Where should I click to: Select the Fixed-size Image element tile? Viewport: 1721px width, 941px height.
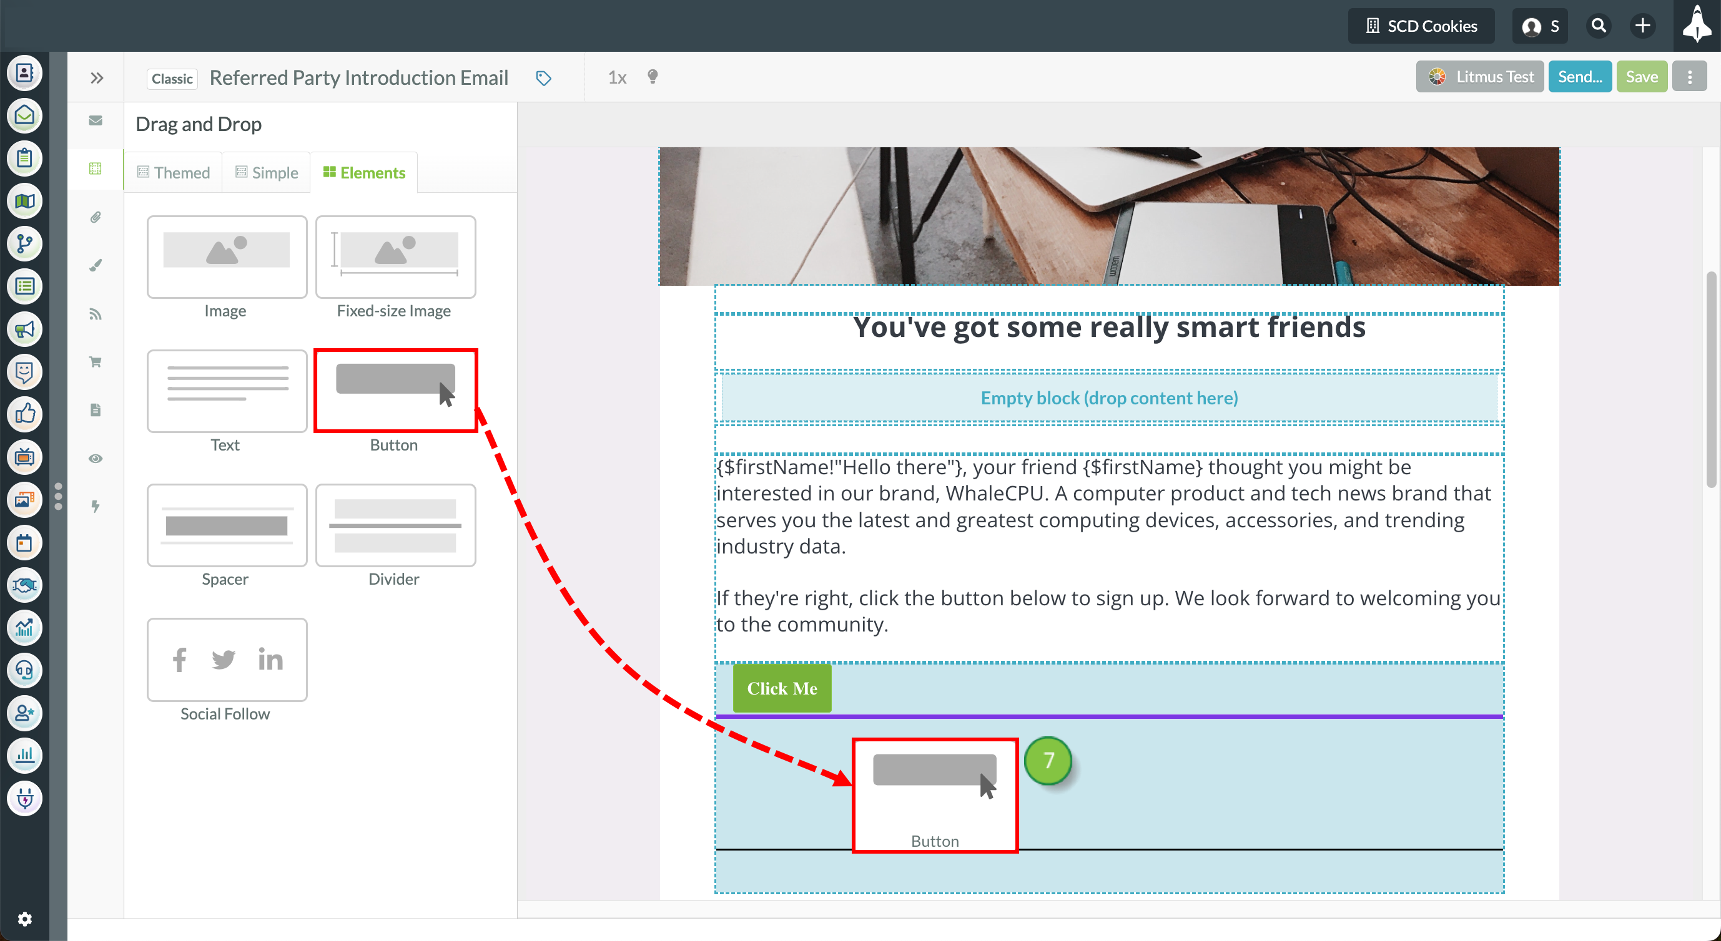pyautogui.click(x=395, y=256)
